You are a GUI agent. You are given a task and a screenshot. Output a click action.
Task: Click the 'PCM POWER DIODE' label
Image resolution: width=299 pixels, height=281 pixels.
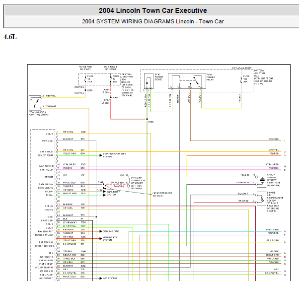pos(158,77)
